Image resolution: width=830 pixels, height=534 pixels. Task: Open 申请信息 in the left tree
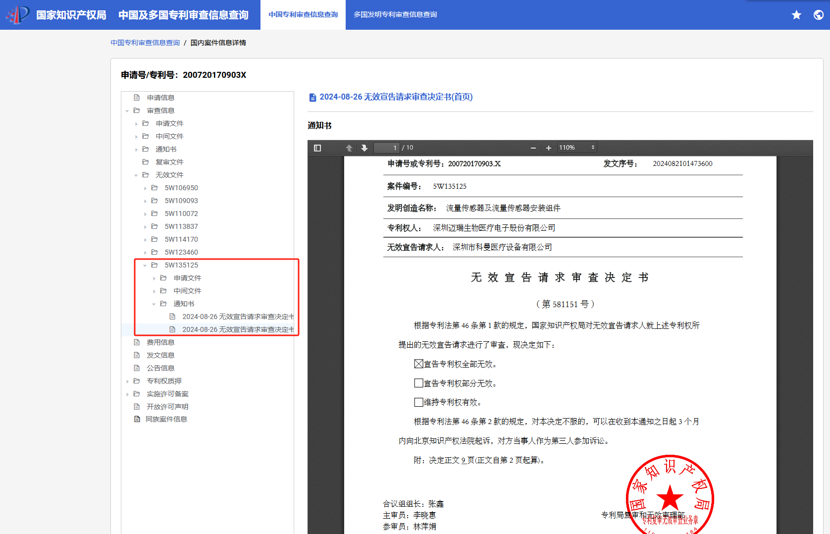pos(160,98)
